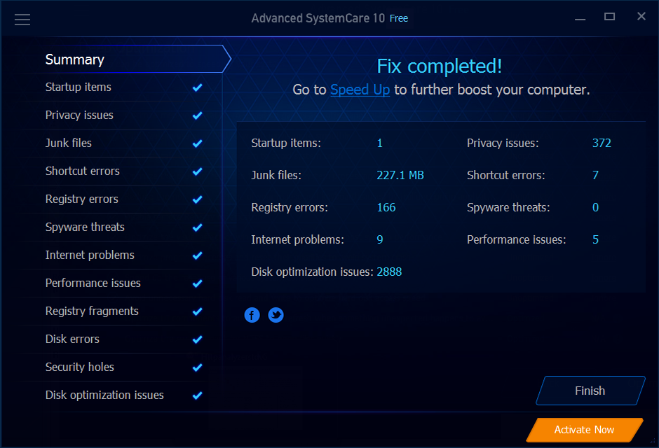Follow the Speed Up link

point(360,90)
